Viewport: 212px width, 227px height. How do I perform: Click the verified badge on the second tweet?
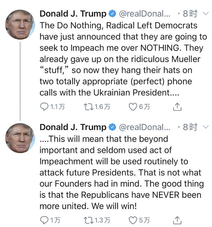(x=112, y=127)
